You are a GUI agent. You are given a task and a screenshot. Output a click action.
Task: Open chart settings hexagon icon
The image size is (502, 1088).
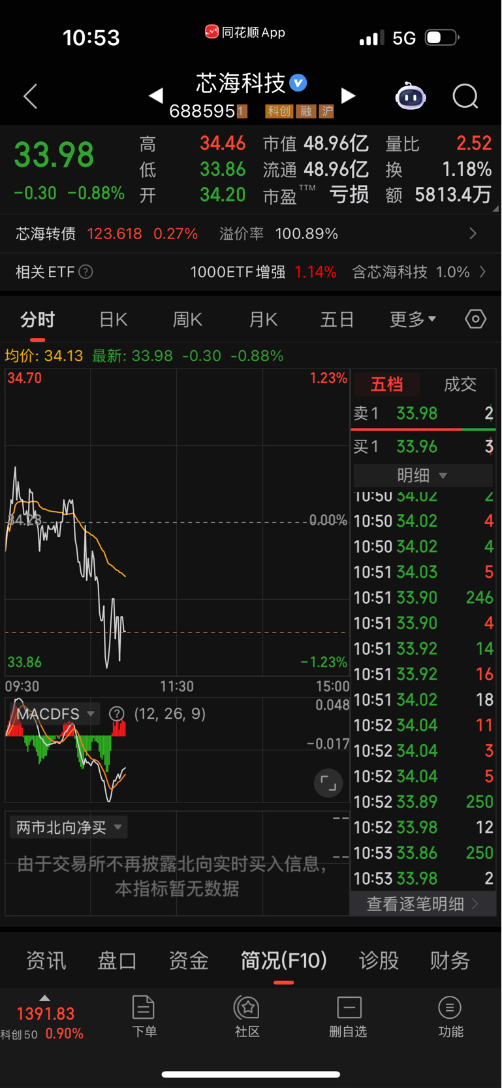coord(476,319)
